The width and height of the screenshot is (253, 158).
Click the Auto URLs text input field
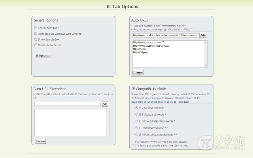[165, 36]
